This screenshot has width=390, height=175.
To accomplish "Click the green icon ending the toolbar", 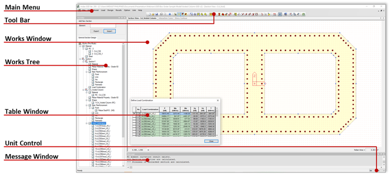I will [x=303, y=14].
